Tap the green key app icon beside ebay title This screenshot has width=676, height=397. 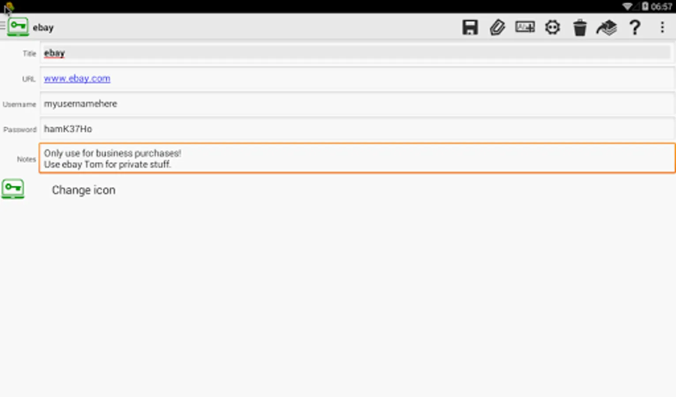click(18, 26)
